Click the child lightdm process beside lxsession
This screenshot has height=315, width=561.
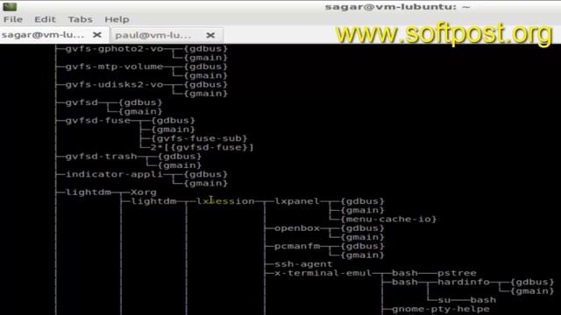pyautogui.click(x=153, y=201)
